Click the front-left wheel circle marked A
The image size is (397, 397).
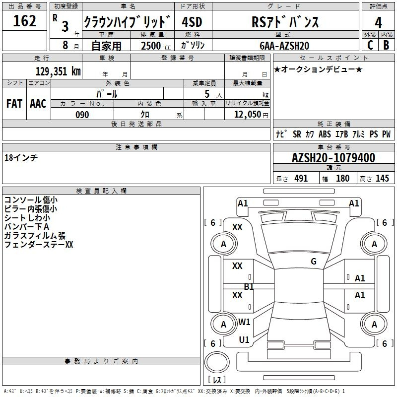pyautogui.click(x=223, y=244)
